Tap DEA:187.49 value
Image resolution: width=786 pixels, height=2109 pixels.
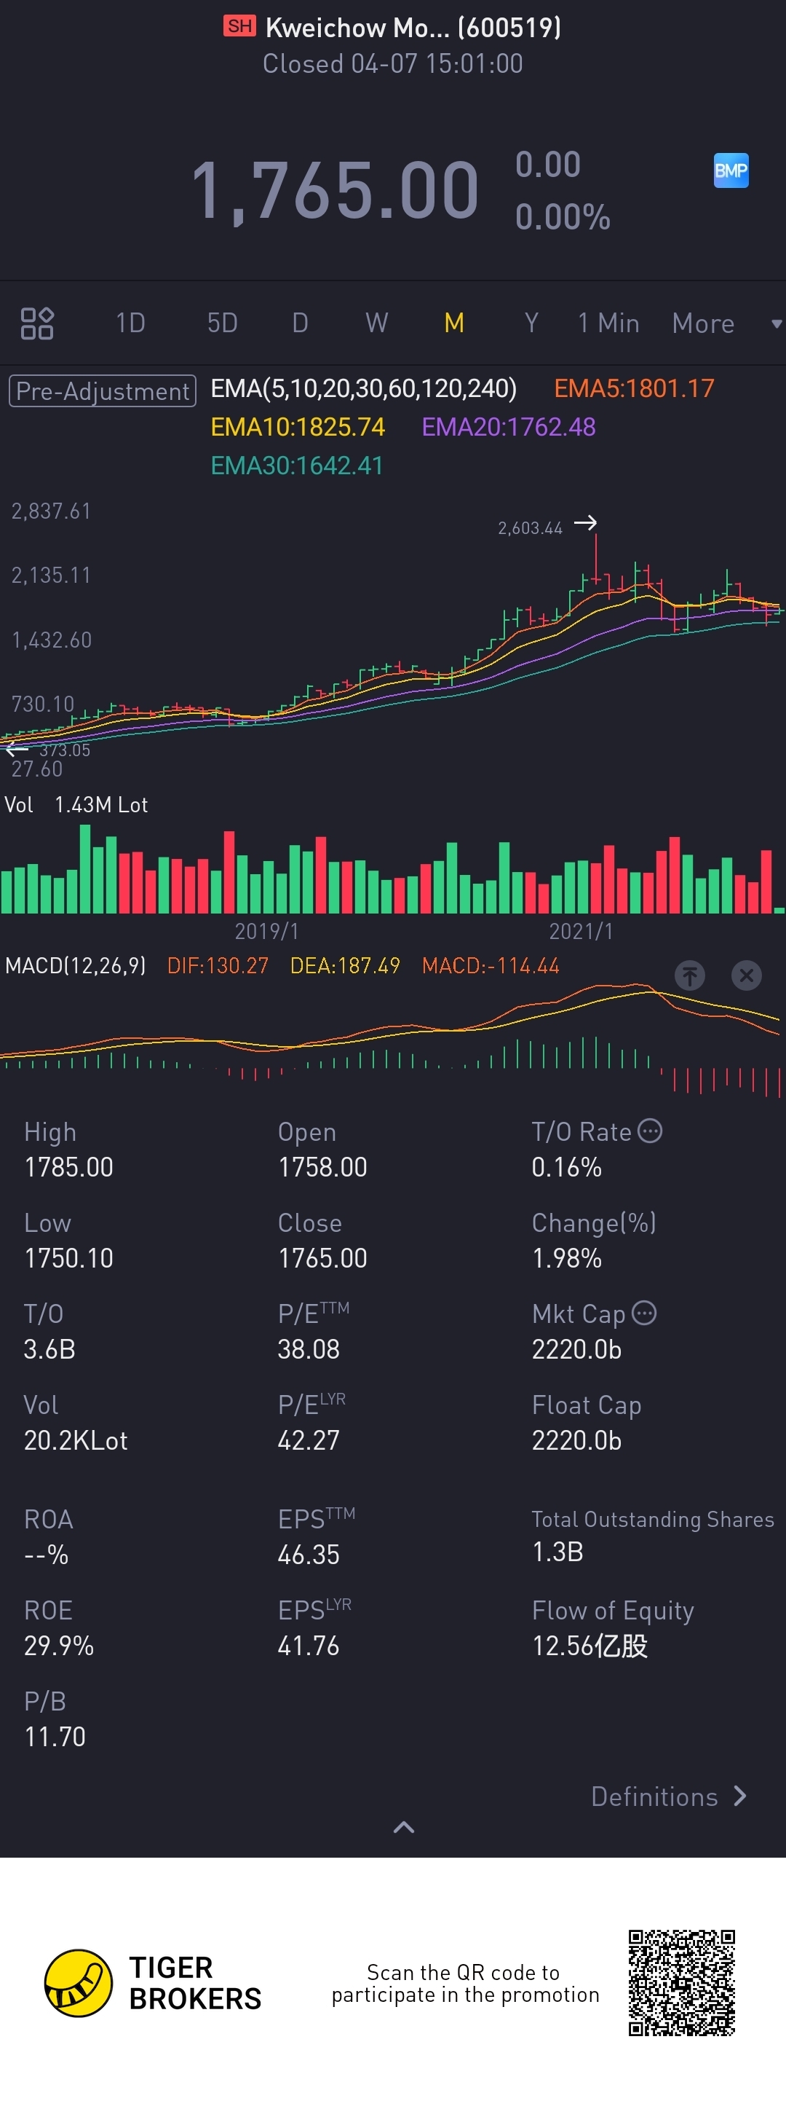(345, 966)
